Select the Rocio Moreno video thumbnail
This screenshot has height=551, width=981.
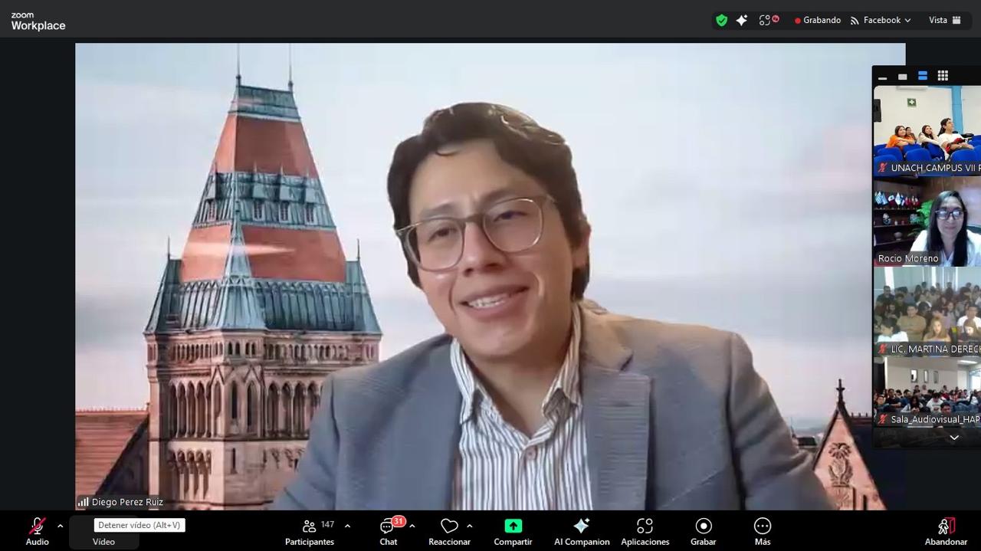click(x=927, y=222)
